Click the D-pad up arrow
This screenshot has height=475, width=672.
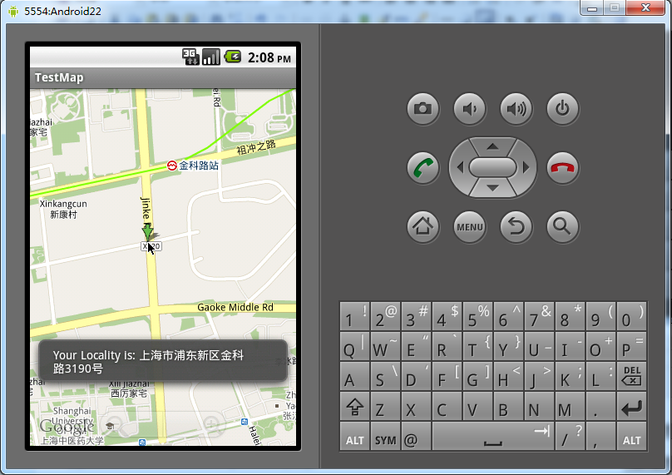(492, 146)
